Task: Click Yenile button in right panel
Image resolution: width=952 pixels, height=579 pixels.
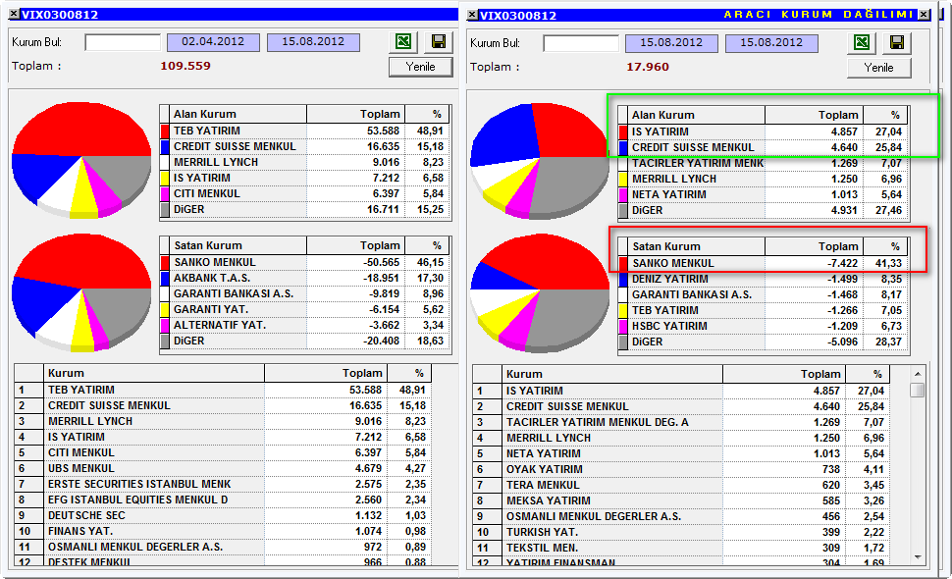Action: coord(879,68)
